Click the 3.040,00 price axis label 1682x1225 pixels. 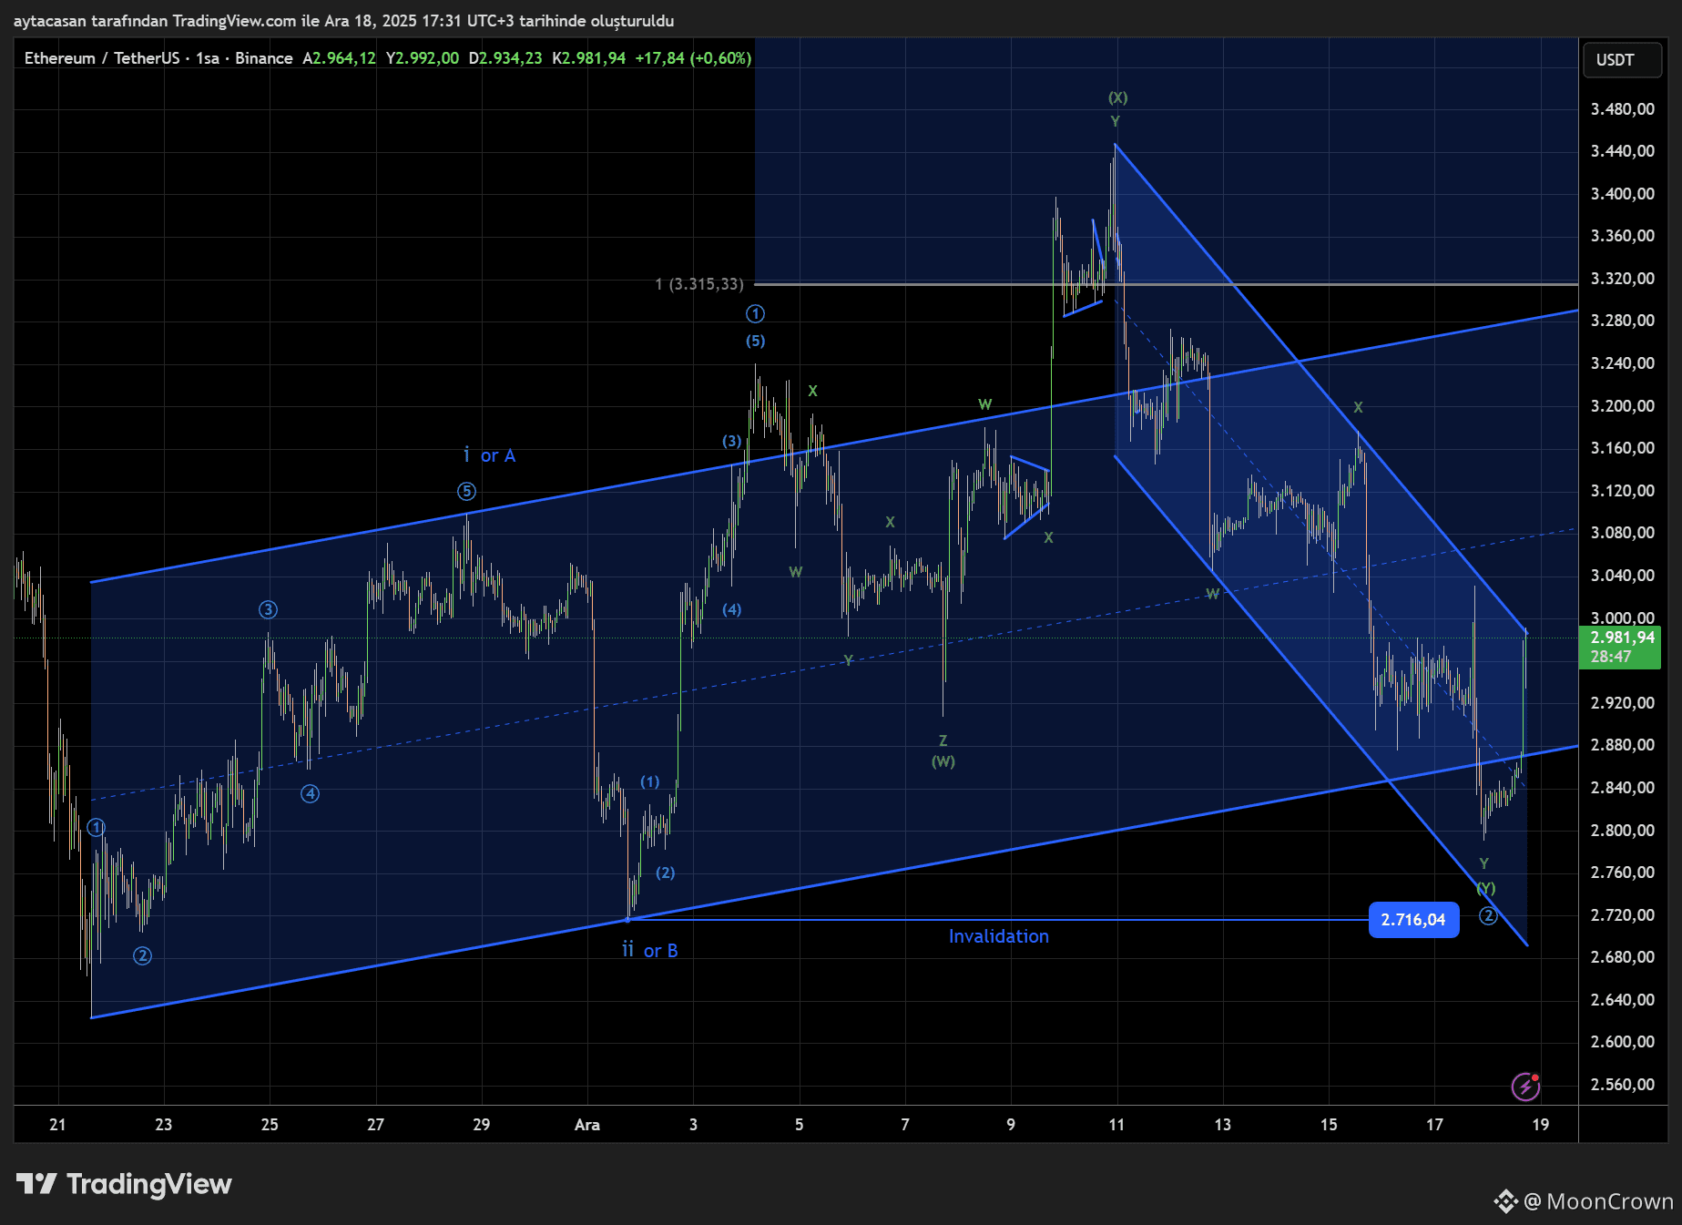[1623, 576]
